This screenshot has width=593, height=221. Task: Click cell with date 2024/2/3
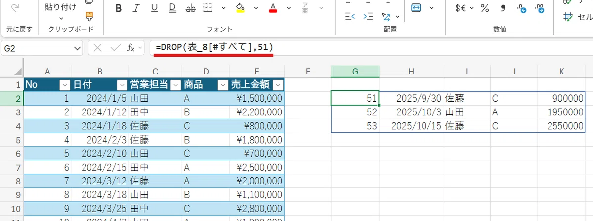tap(100, 140)
